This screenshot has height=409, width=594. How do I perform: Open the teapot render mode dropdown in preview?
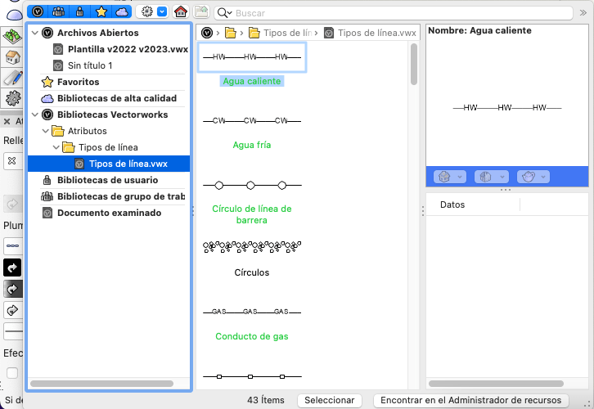pos(533,177)
